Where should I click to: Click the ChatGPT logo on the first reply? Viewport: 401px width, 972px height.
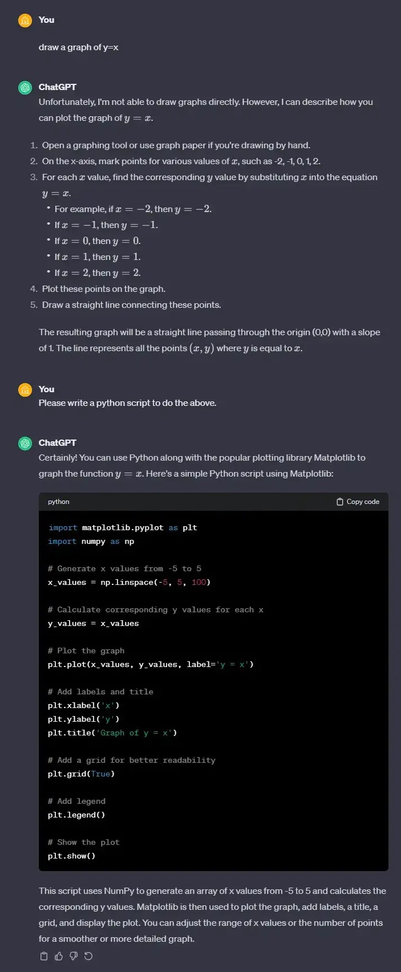coord(25,88)
